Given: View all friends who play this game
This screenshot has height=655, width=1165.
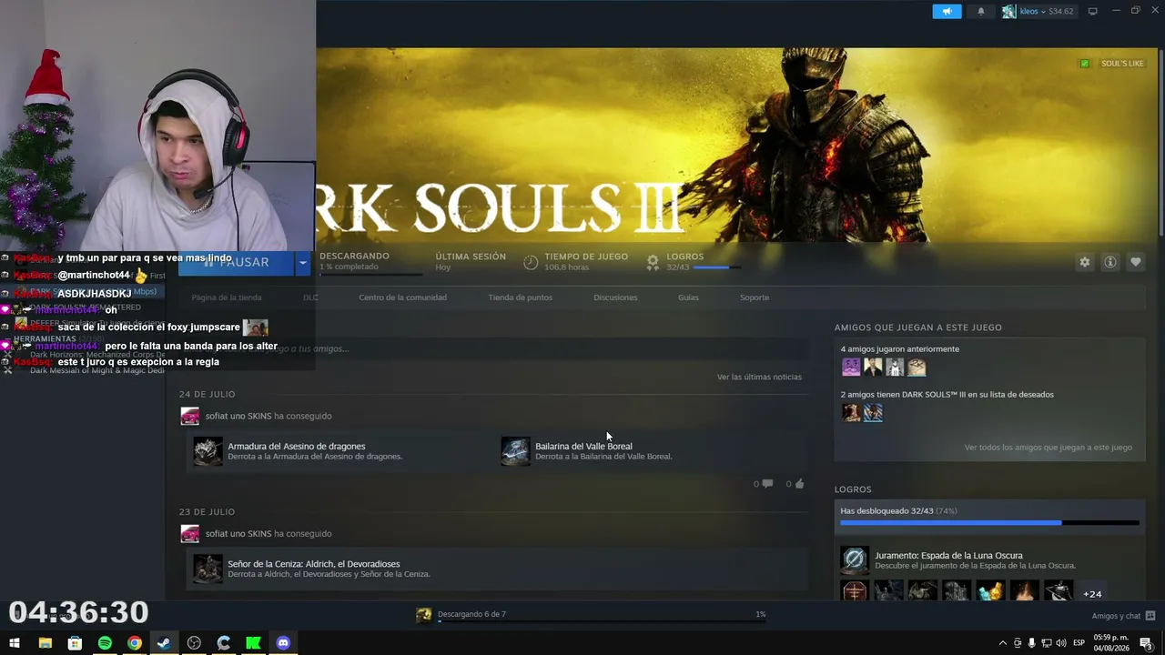Looking at the screenshot, I should click(x=1048, y=448).
